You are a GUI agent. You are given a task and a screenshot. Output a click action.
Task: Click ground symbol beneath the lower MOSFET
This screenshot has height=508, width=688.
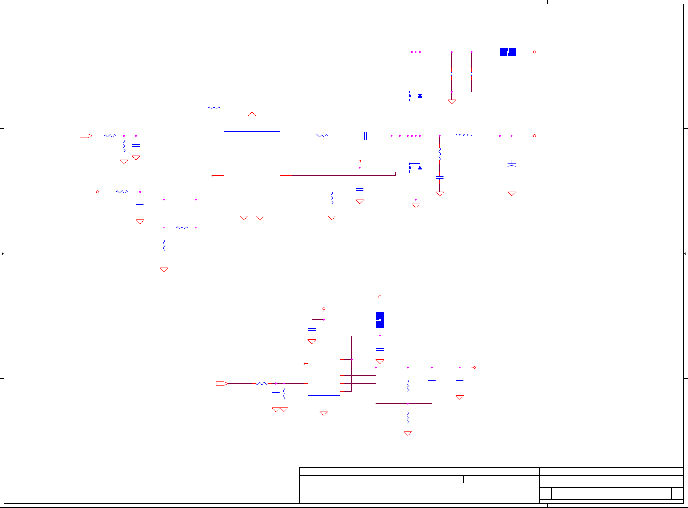(x=416, y=206)
